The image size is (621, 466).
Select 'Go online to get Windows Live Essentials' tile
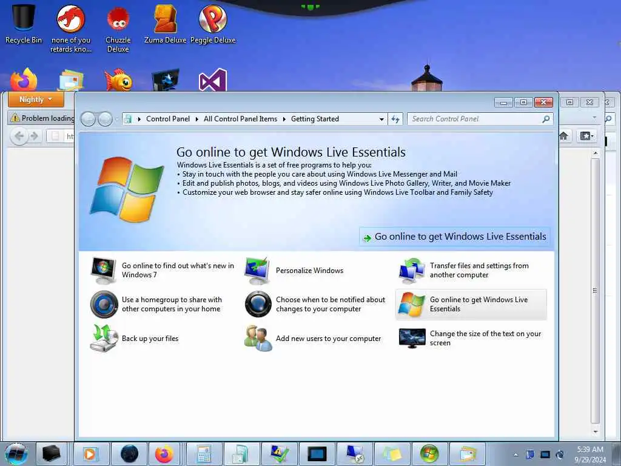471,305
